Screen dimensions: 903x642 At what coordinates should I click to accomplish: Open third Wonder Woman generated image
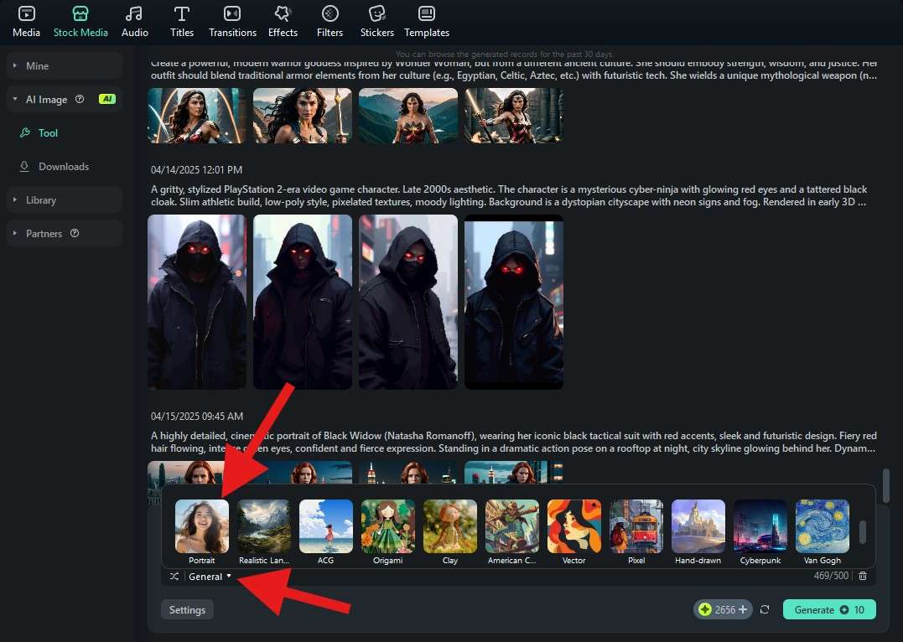click(x=408, y=115)
